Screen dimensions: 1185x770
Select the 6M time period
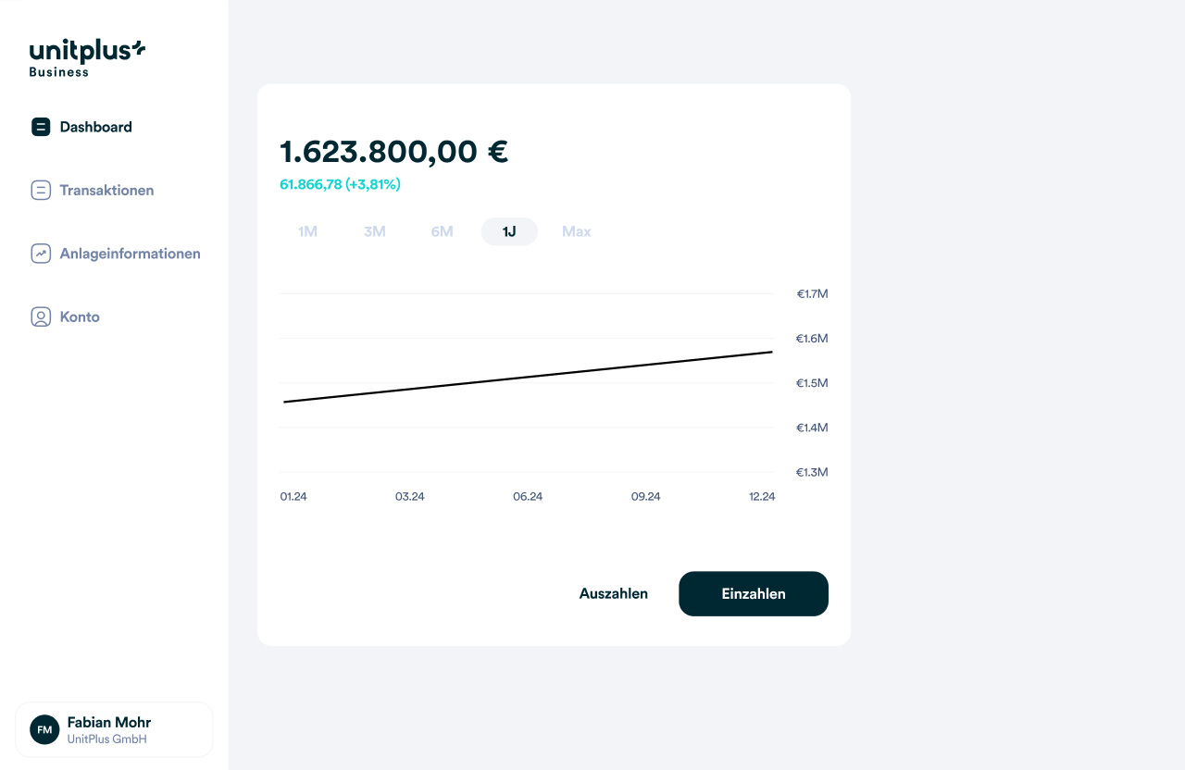[x=442, y=231]
